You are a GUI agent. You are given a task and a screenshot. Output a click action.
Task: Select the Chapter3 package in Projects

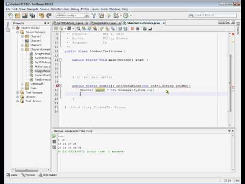[x=36, y=41]
